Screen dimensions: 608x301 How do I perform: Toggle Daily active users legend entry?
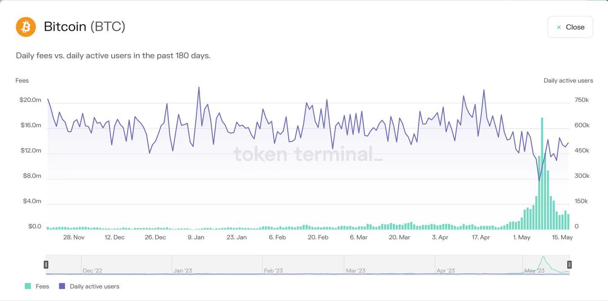coord(89,286)
